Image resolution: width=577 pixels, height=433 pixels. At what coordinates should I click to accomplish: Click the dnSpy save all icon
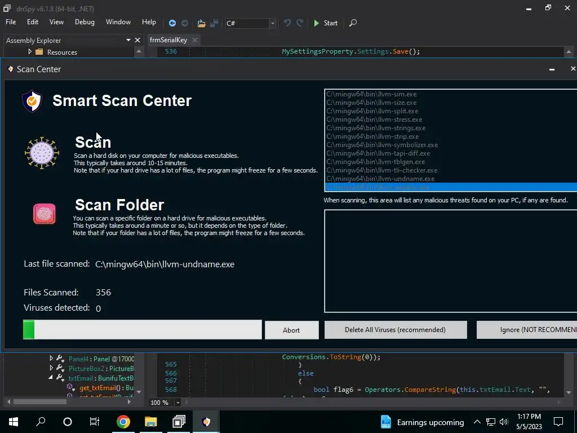click(x=214, y=23)
